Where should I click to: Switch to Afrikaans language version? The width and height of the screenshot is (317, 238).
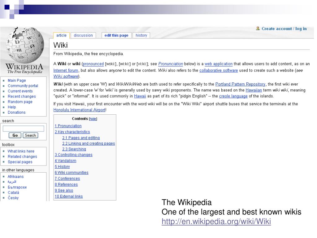(x=15, y=177)
